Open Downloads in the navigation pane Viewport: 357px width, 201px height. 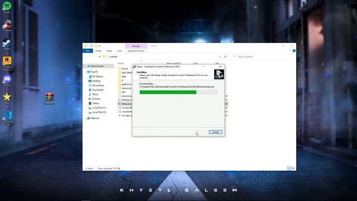tap(96, 90)
